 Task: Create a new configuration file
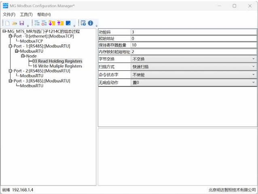tap(7, 23)
